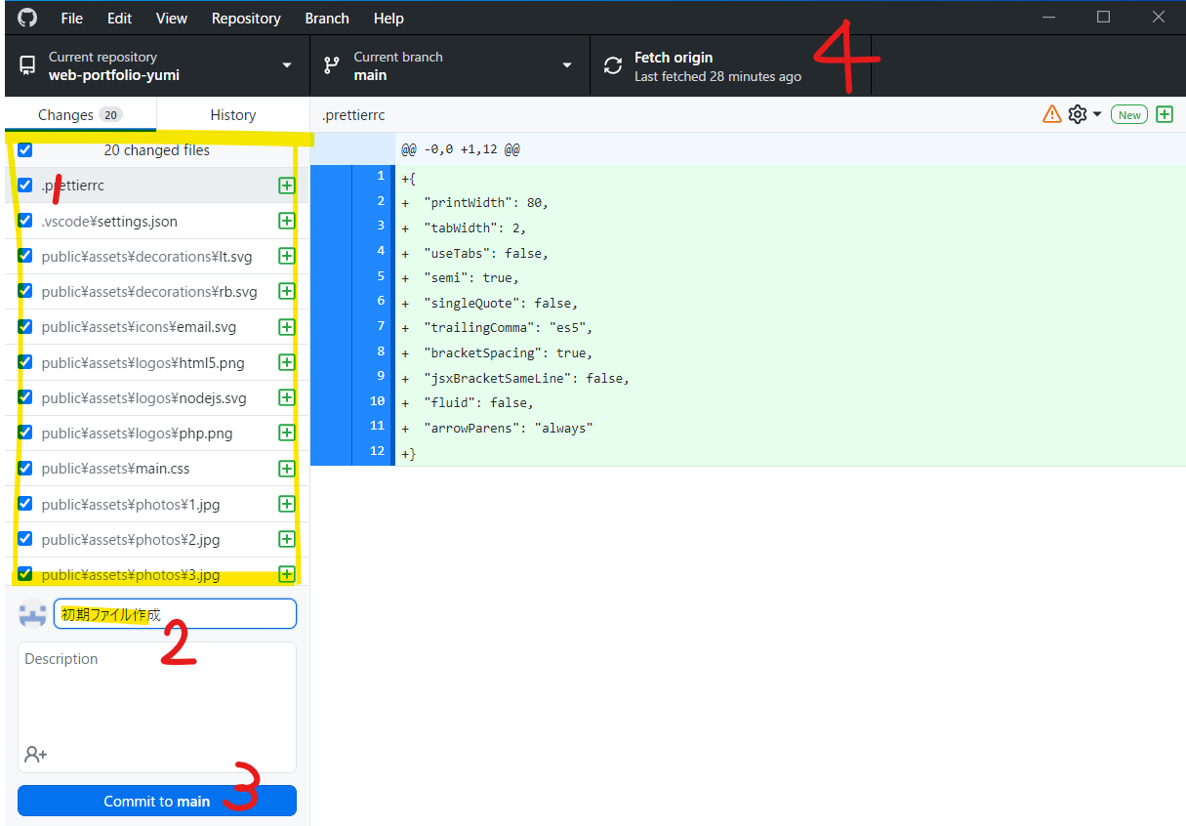The width and height of the screenshot is (1186, 826).
Task: Select the logos php.png file name
Action: point(137,434)
